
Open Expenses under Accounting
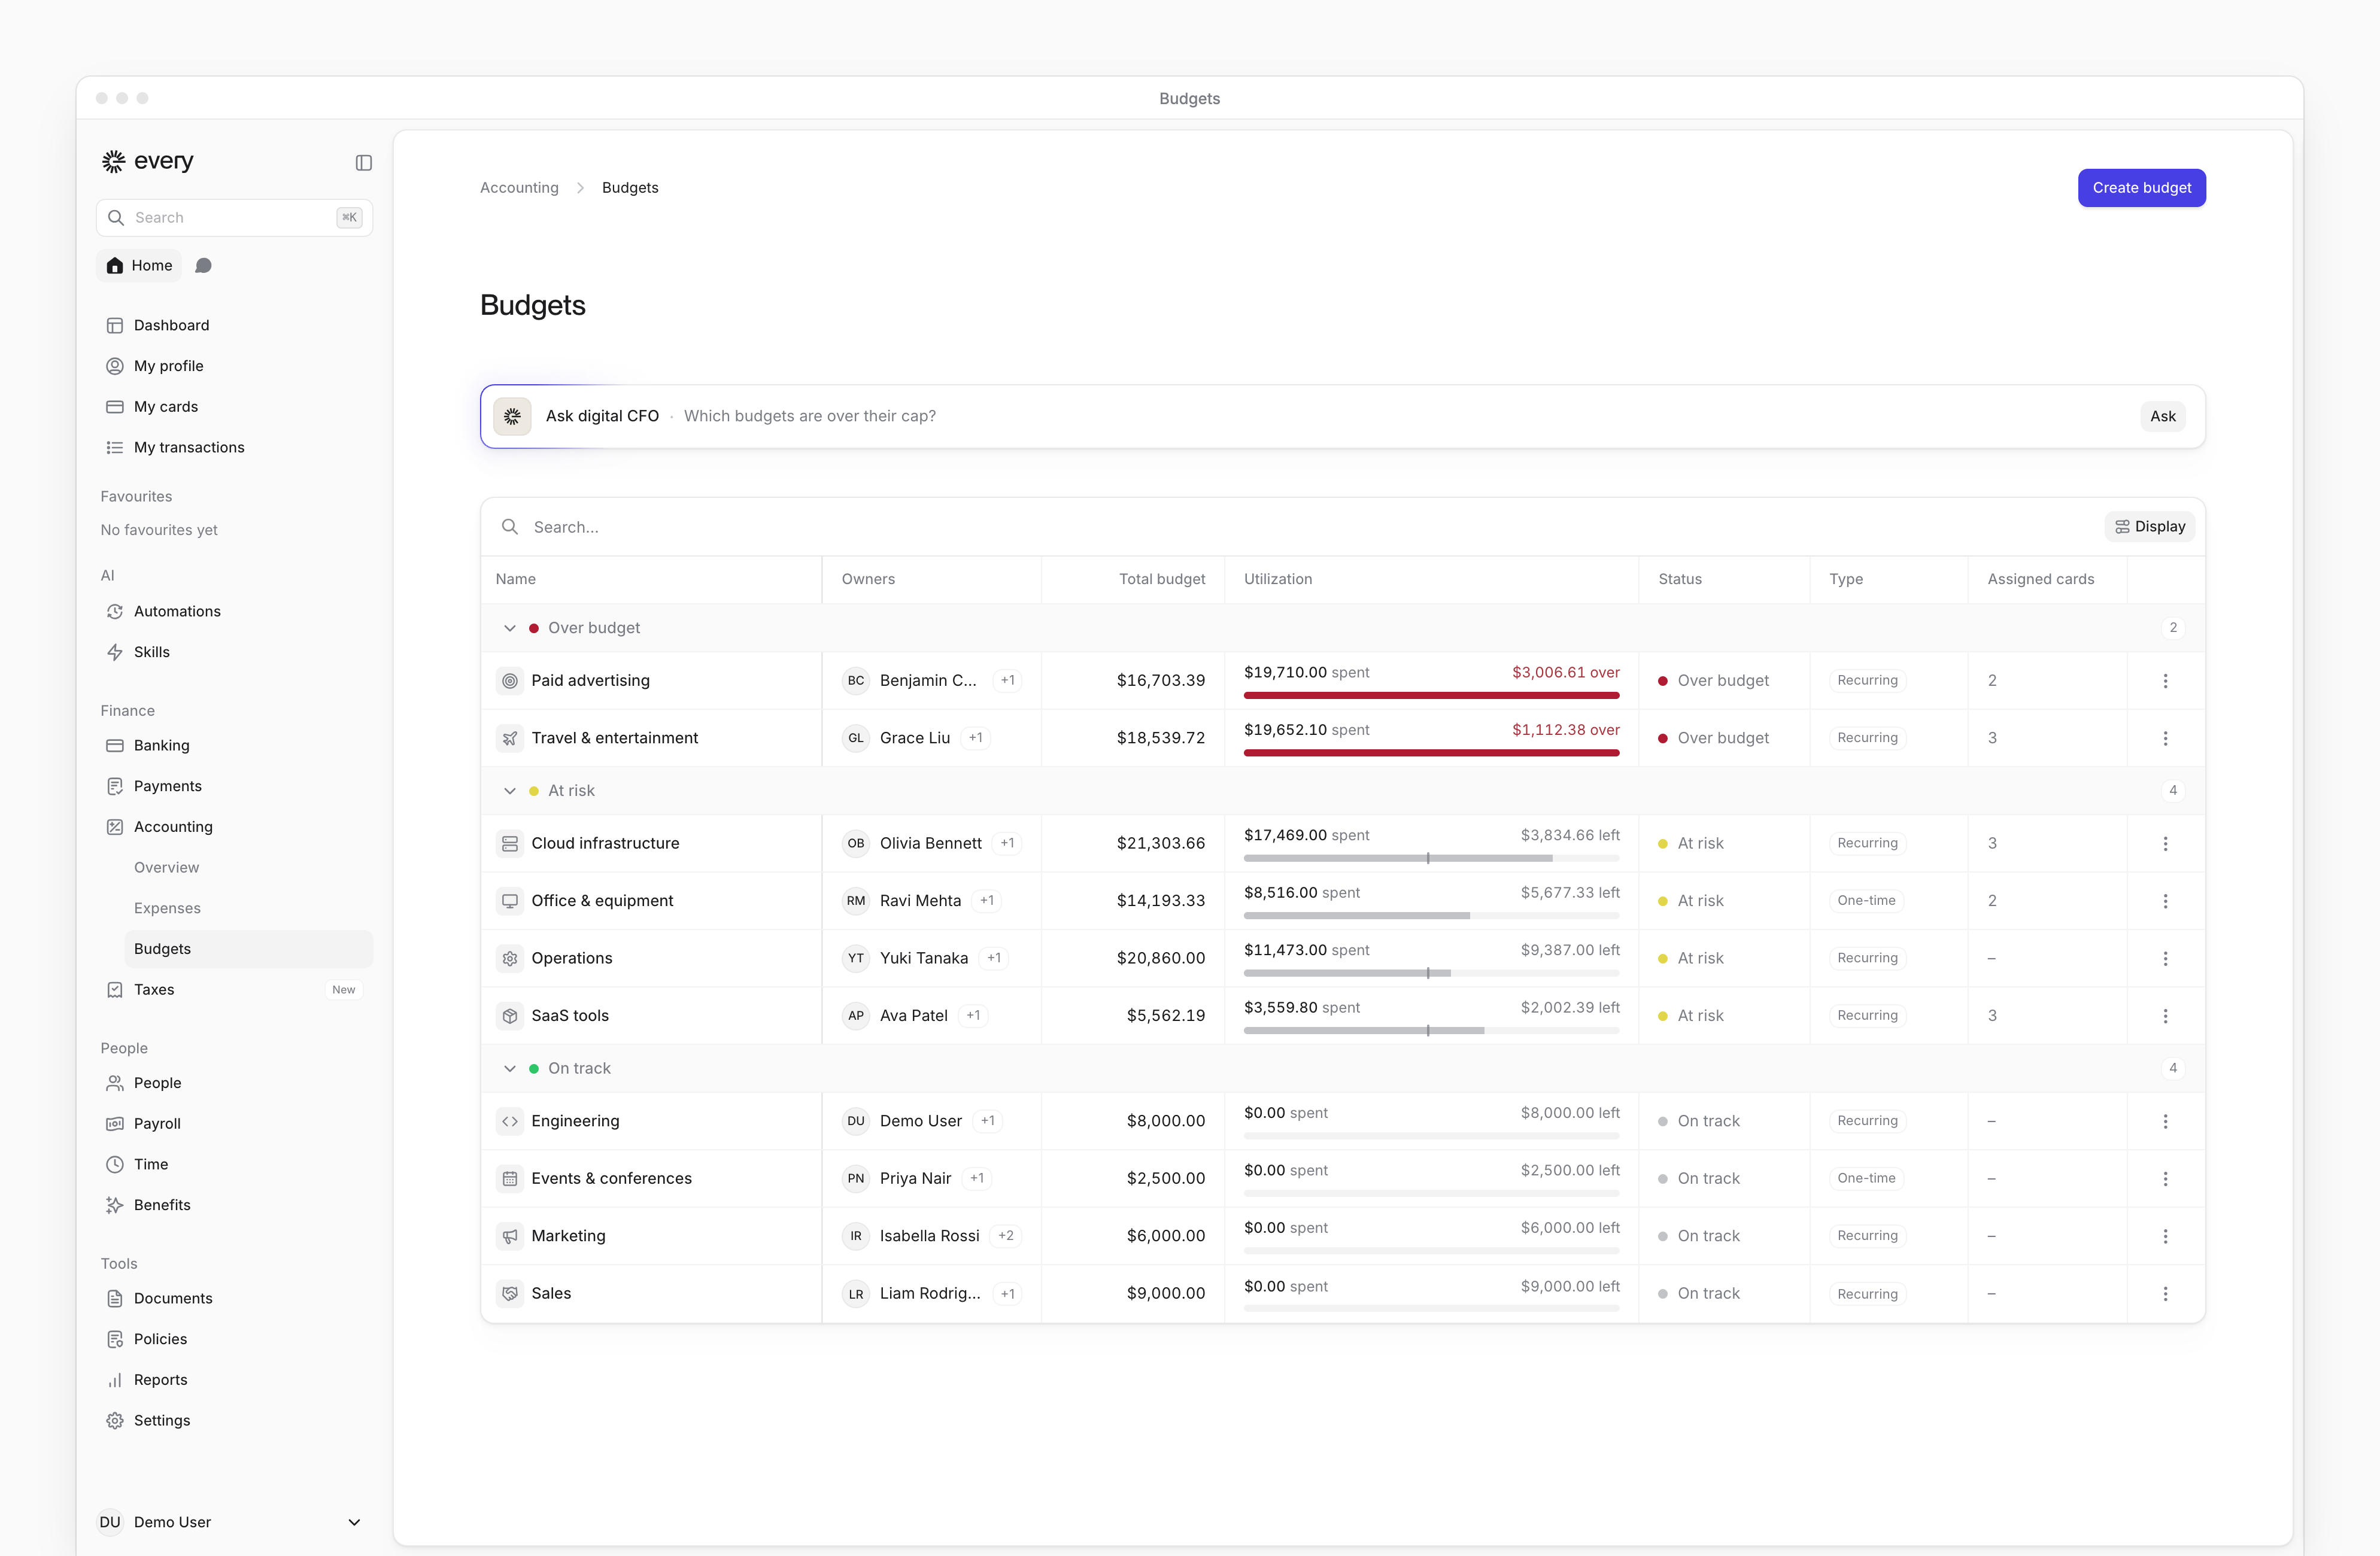[248, 908]
